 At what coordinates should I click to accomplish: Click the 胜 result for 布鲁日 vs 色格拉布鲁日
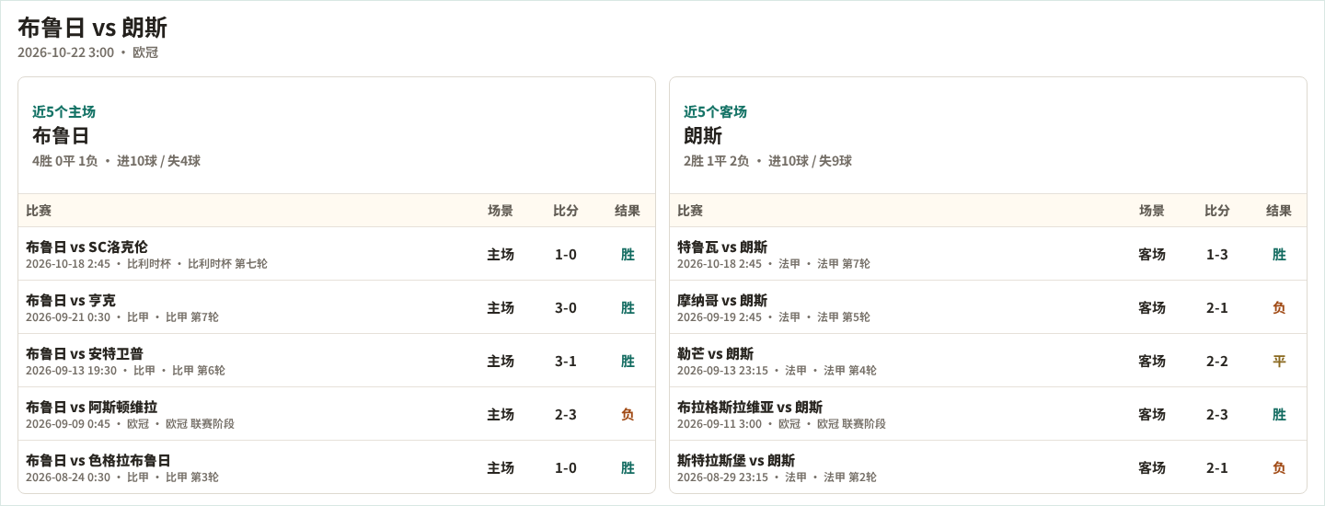click(x=628, y=467)
